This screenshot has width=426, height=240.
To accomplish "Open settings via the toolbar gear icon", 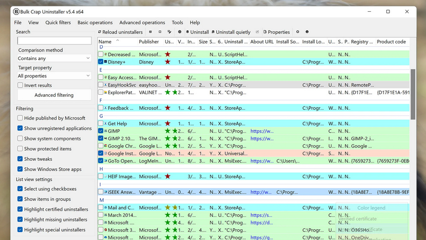I will pyautogui.click(x=298, y=32).
